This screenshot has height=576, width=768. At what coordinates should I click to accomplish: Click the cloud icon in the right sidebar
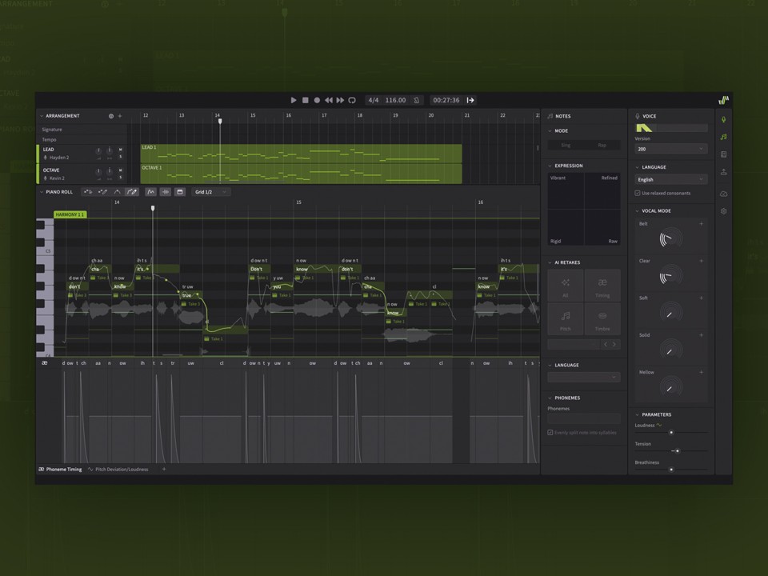(x=723, y=194)
